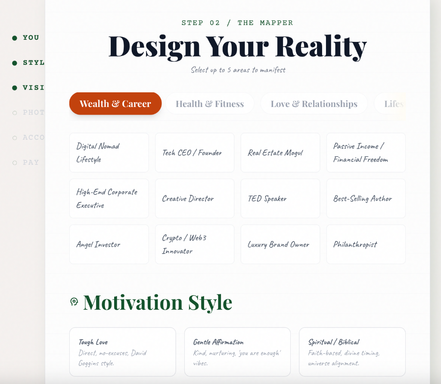Select High-End Corporate Executive card
The image size is (441, 384).
tap(109, 198)
